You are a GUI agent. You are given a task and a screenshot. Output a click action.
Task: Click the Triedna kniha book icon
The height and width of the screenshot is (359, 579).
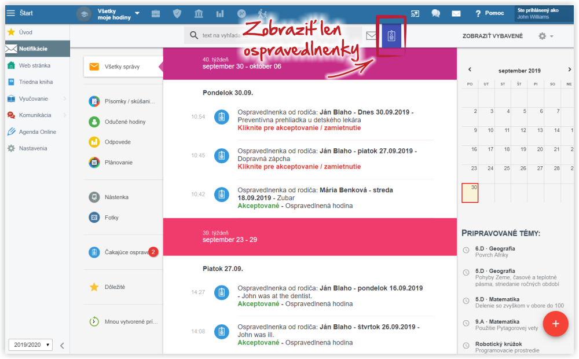click(12, 82)
